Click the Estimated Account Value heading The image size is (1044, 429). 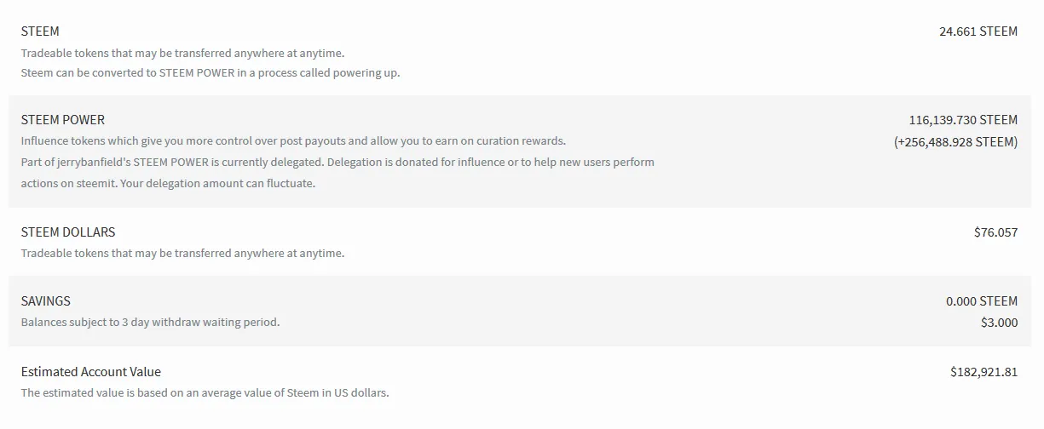coord(91,372)
